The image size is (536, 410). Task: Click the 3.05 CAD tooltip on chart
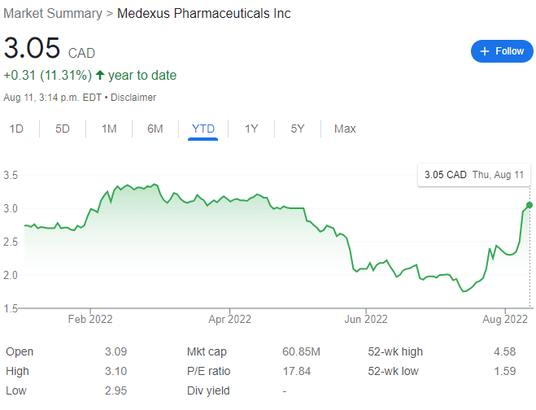474,175
